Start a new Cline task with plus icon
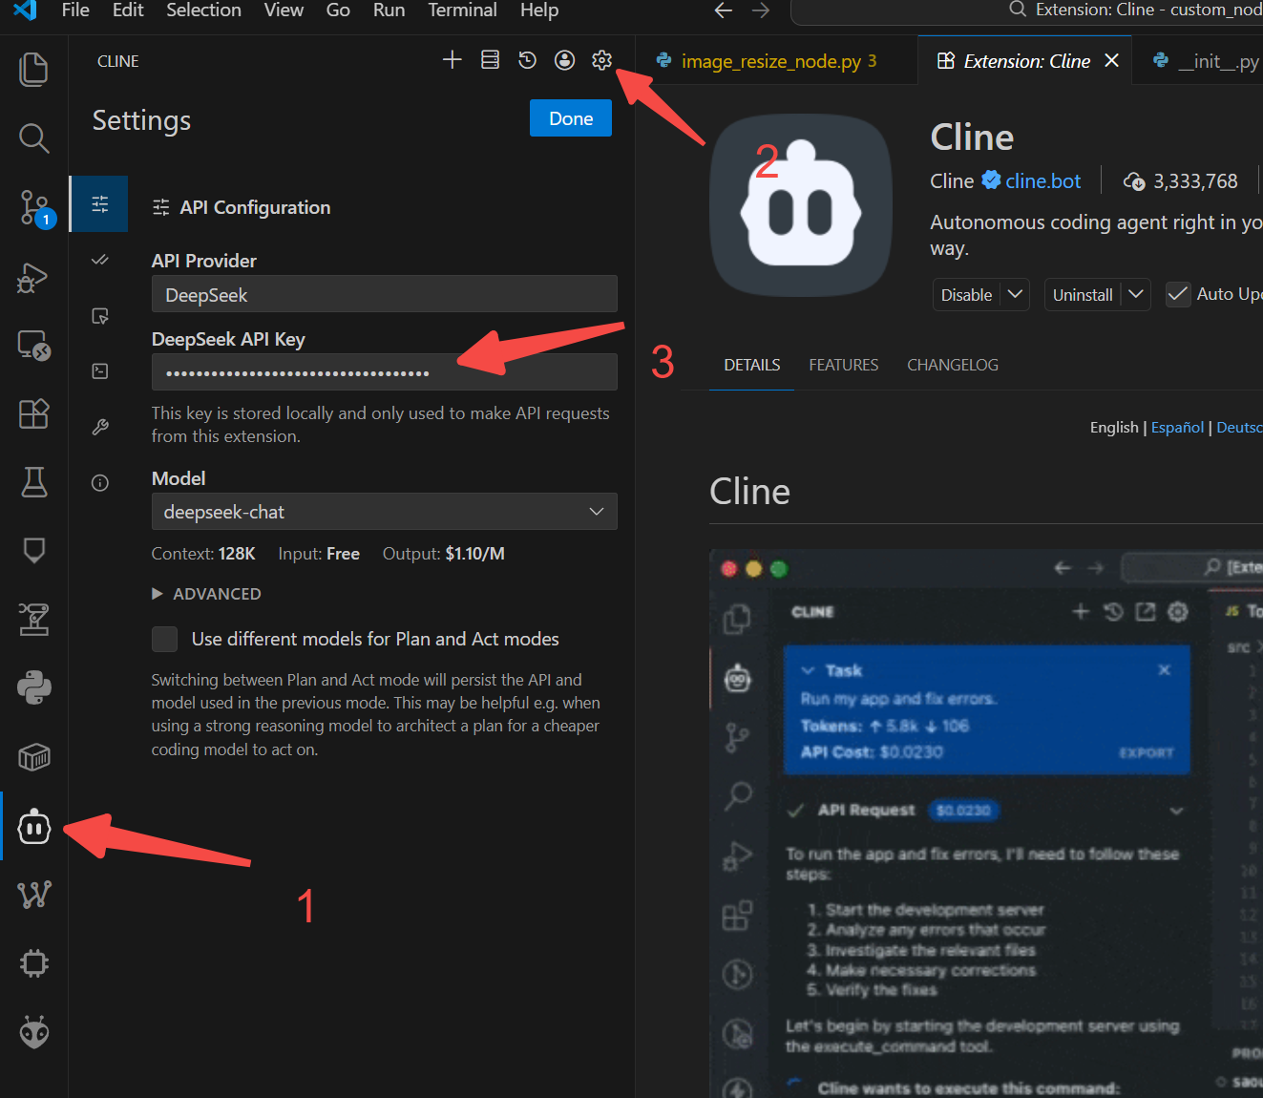The width and height of the screenshot is (1263, 1098). click(453, 60)
